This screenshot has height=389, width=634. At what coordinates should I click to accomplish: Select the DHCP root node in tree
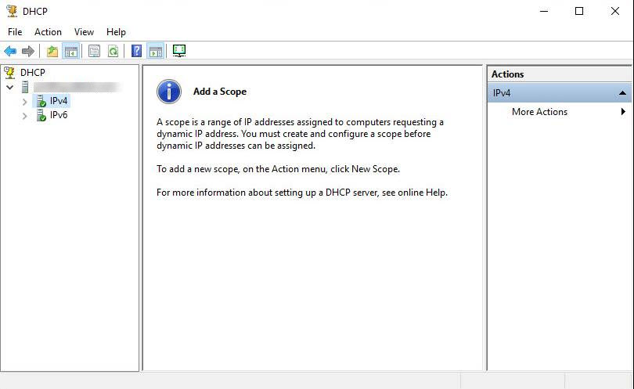pyautogui.click(x=33, y=73)
